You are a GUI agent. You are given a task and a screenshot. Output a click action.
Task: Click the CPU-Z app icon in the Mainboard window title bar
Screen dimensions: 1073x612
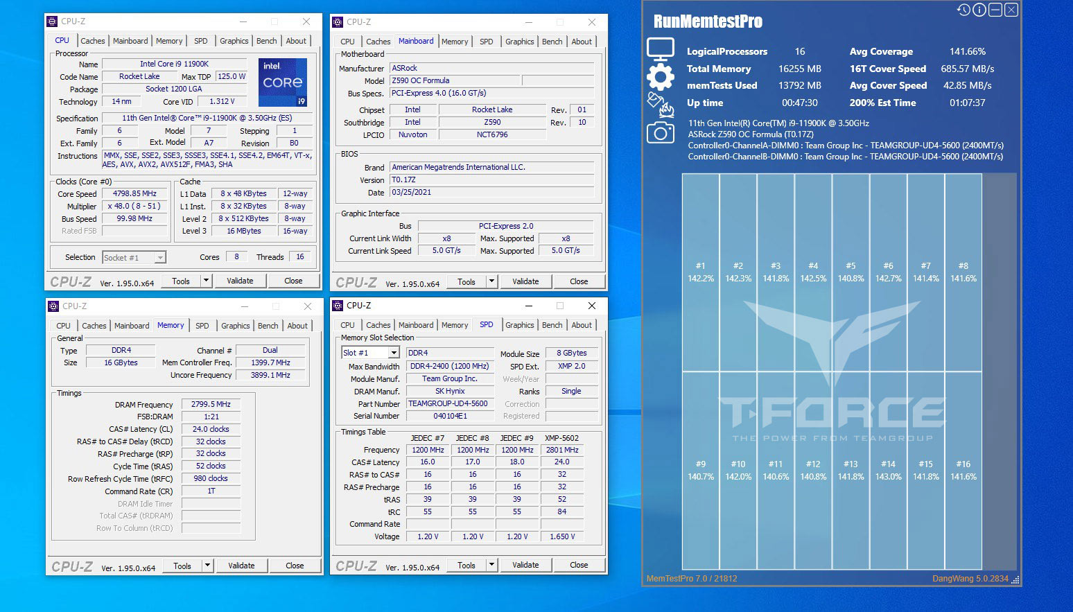[x=338, y=22]
